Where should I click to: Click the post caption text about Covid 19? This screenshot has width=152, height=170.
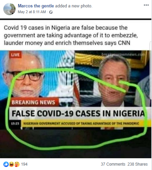(x=71, y=35)
